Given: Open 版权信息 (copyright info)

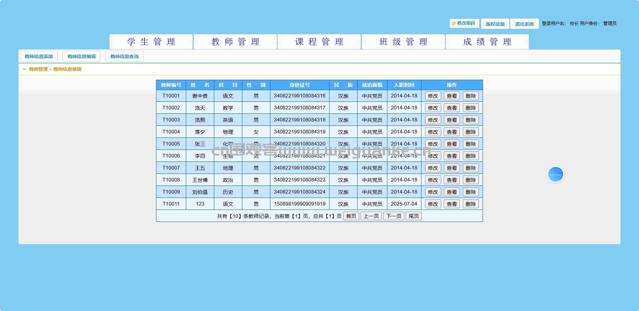Looking at the screenshot, I should (x=495, y=24).
